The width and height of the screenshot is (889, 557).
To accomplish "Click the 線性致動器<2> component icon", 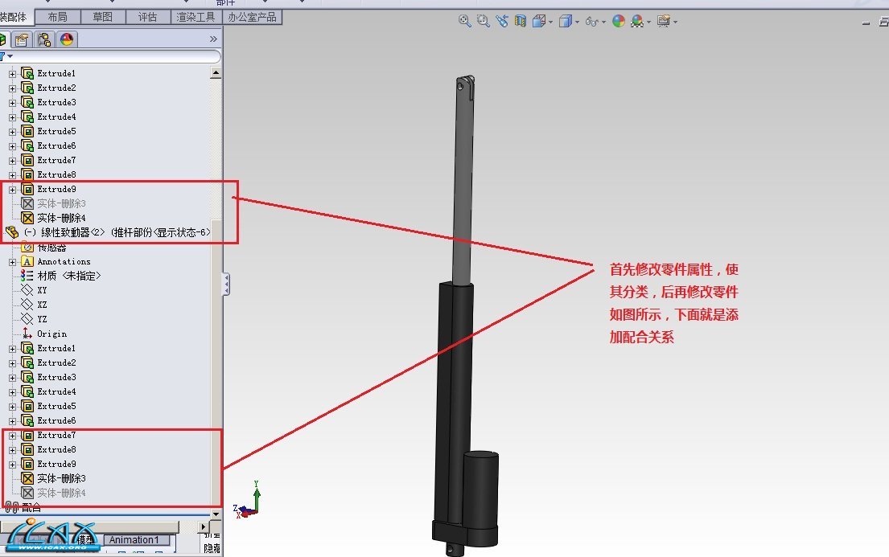I will tap(12, 232).
